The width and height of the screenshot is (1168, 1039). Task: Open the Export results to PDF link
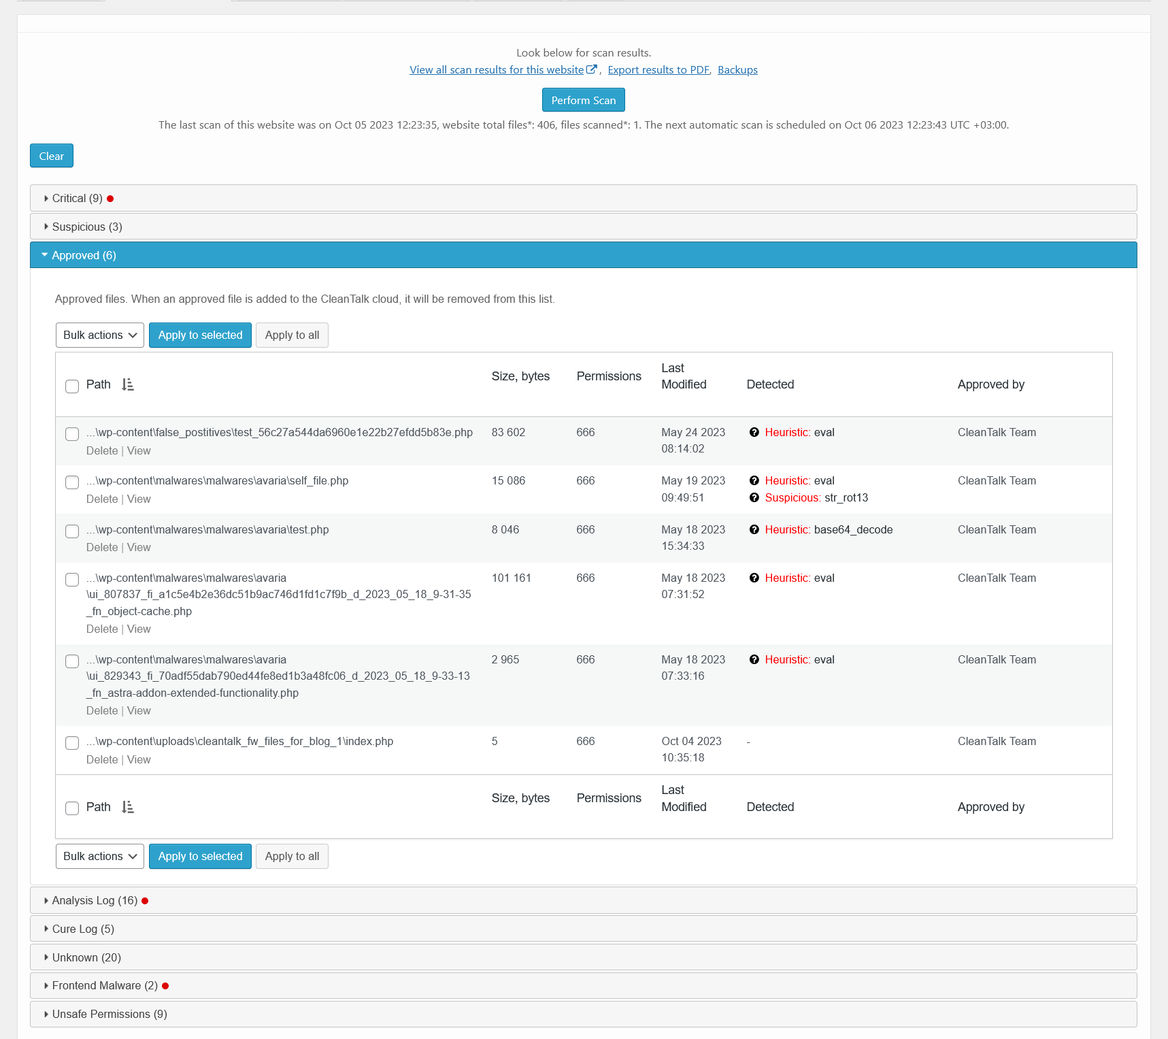point(658,69)
